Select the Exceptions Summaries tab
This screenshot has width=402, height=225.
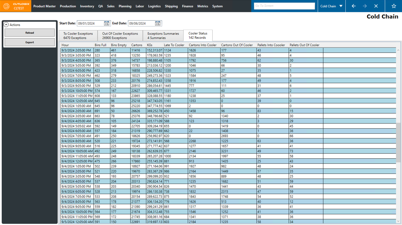point(163,36)
